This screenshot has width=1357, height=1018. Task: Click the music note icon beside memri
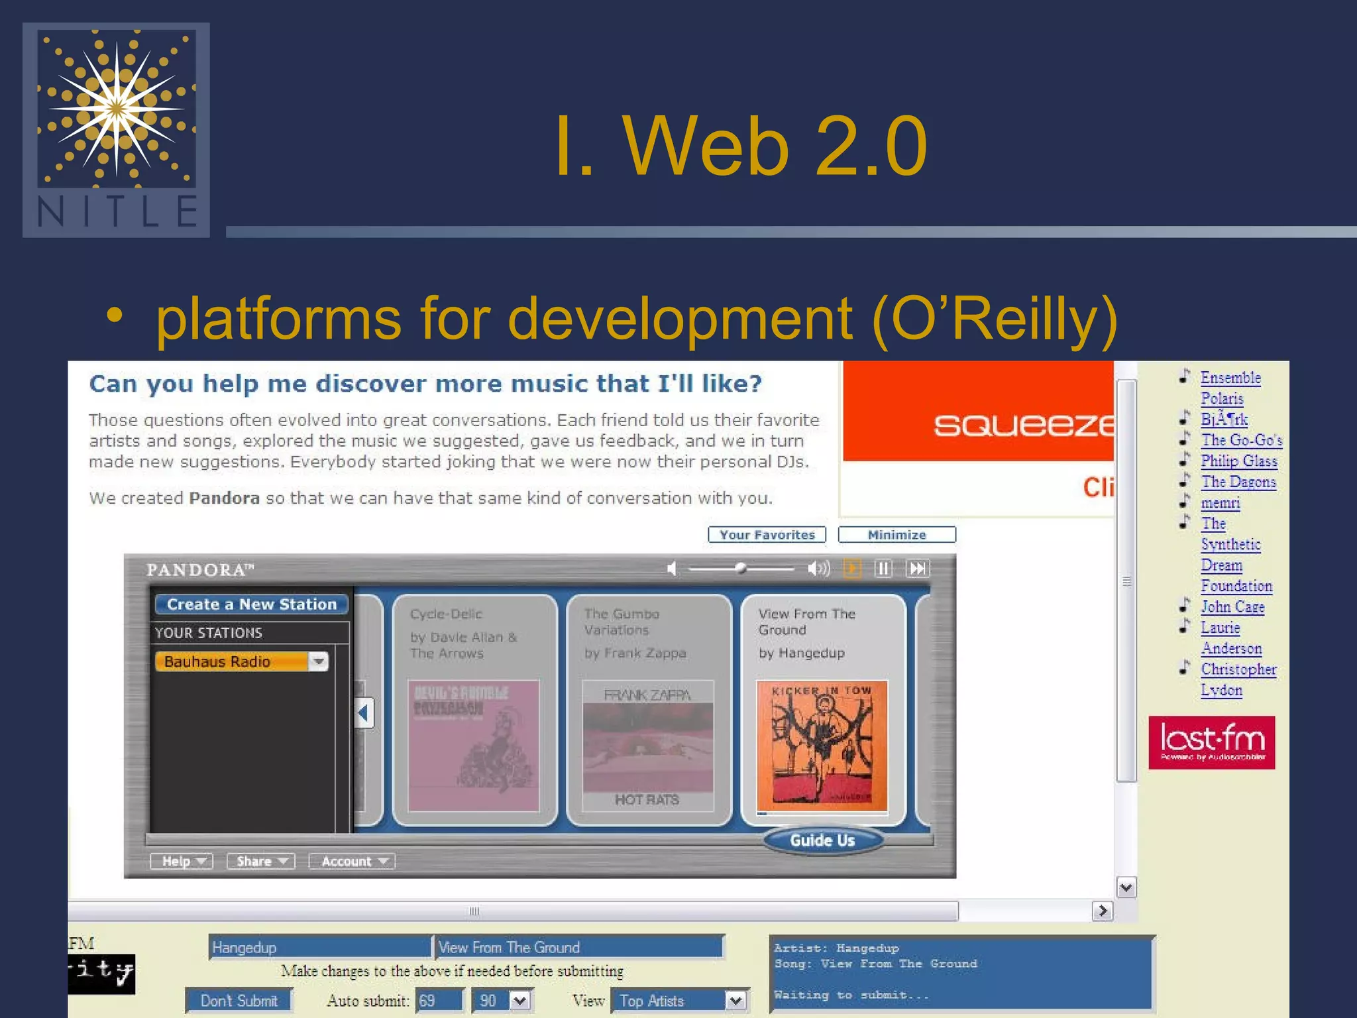(x=1185, y=502)
